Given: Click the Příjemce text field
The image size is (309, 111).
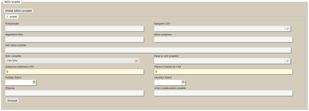Looking at the screenshot, I should (x=75, y=93).
